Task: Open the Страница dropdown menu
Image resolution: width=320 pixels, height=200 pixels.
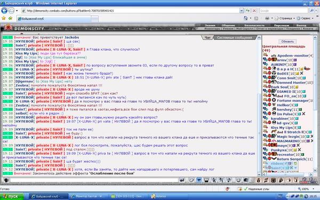Action: 285,18
